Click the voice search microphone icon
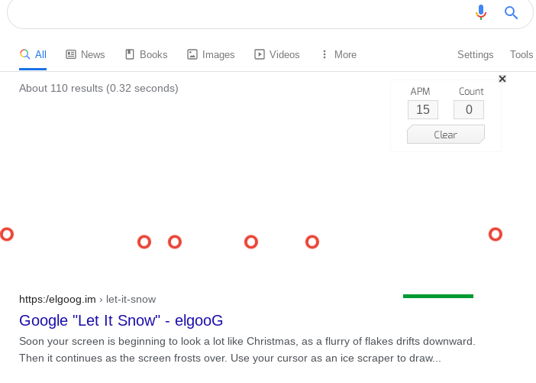 coord(480,12)
